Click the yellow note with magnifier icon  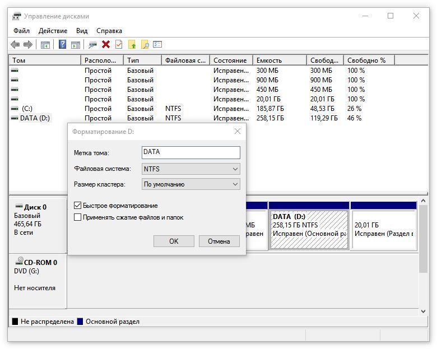145,44
